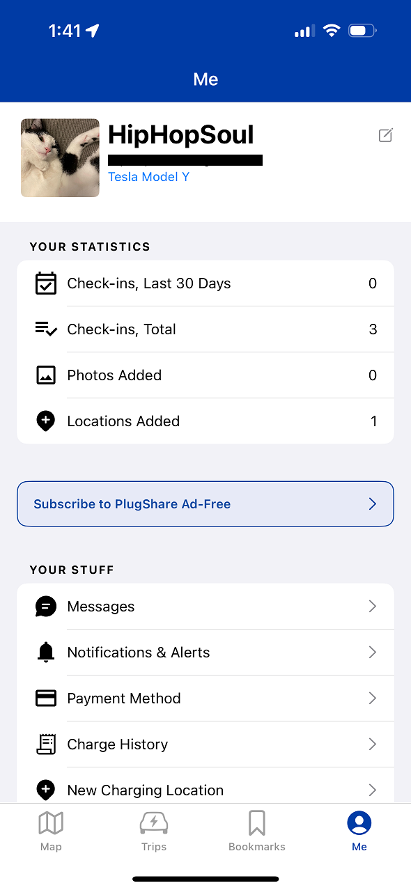Select the Payment Method card icon
Image resolution: width=411 pixels, height=890 pixels.
pos(46,698)
